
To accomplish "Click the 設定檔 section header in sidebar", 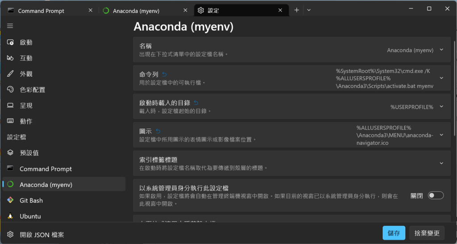I will click(x=17, y=137).
